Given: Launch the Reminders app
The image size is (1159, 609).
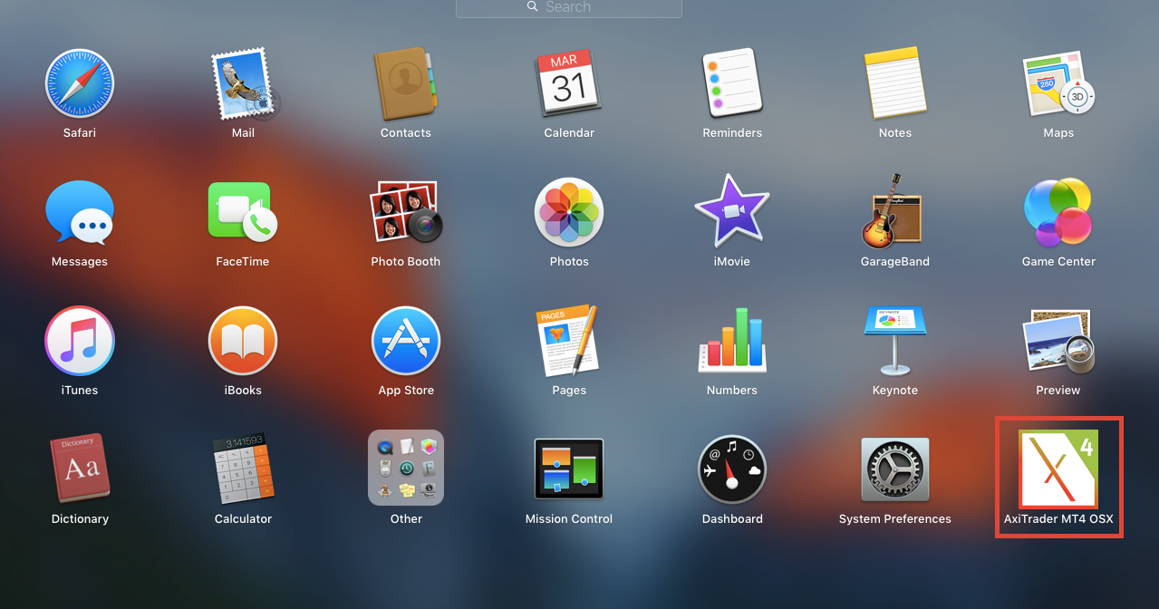Looking at the screenshot, I should click(x=731, y=83).
